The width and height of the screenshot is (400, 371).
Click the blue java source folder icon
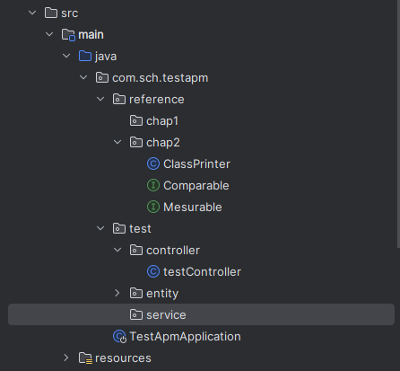click(x=85, y=56)
